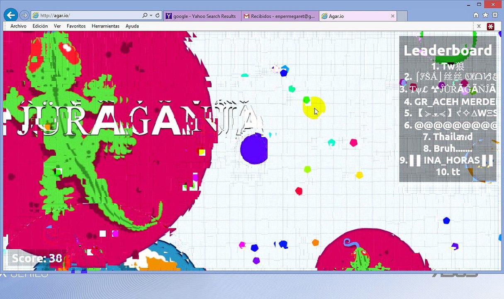
Task: Open the Ayuda menu
Action: [x=132, y=26]
